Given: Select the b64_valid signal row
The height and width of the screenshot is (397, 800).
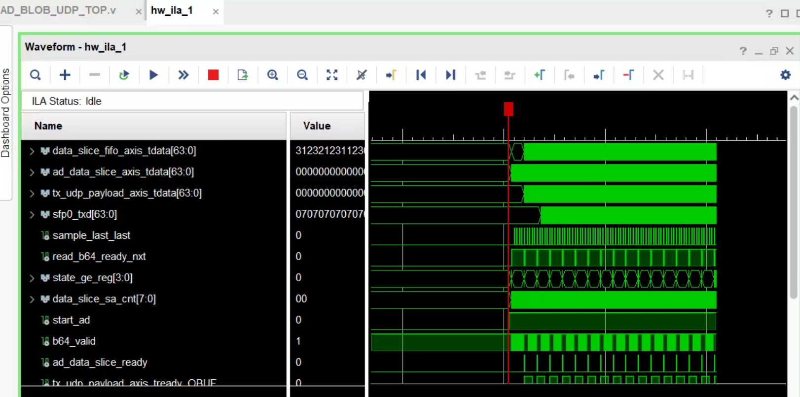Looking at the screenshot, I should point(74,341).
